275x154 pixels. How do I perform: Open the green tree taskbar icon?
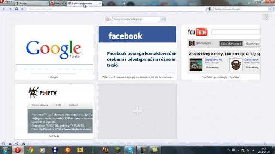[93, 150]
